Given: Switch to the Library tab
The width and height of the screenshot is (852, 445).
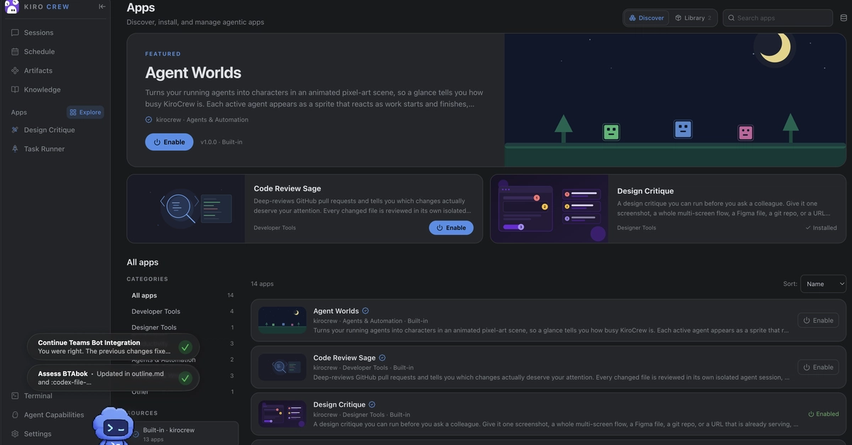Looking at the screenshot, I should [694, 18].
